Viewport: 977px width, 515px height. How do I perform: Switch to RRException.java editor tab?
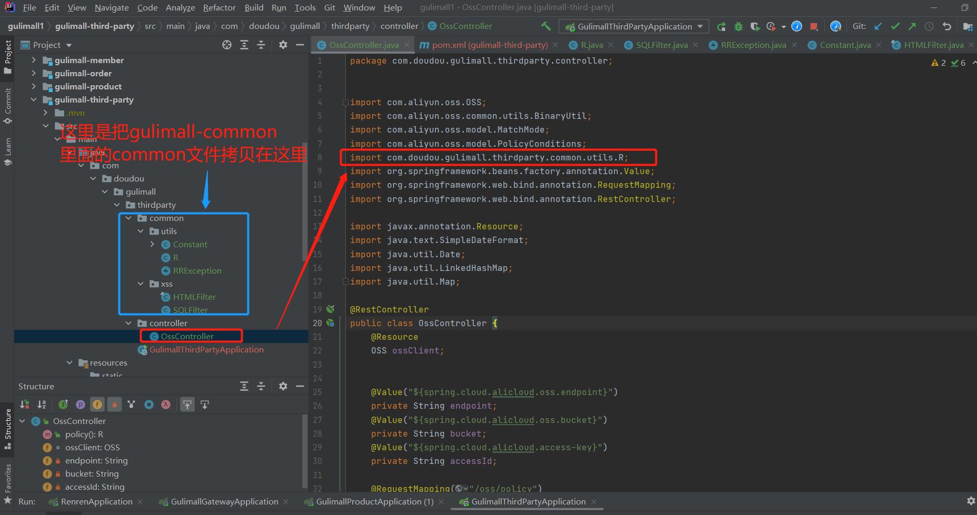click(x=753, y=45)
